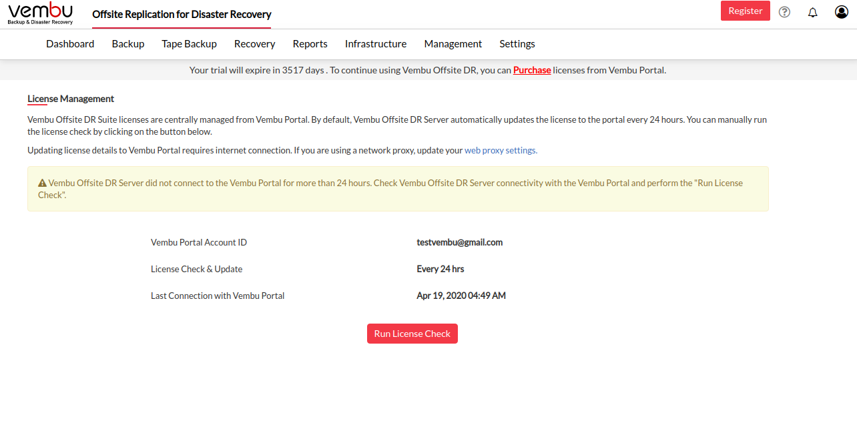This screenshot has width=857, height=425.
Task: Click the Apr 19, 2020 04:49 AM timestamp
Action: (x=461, y=296)
